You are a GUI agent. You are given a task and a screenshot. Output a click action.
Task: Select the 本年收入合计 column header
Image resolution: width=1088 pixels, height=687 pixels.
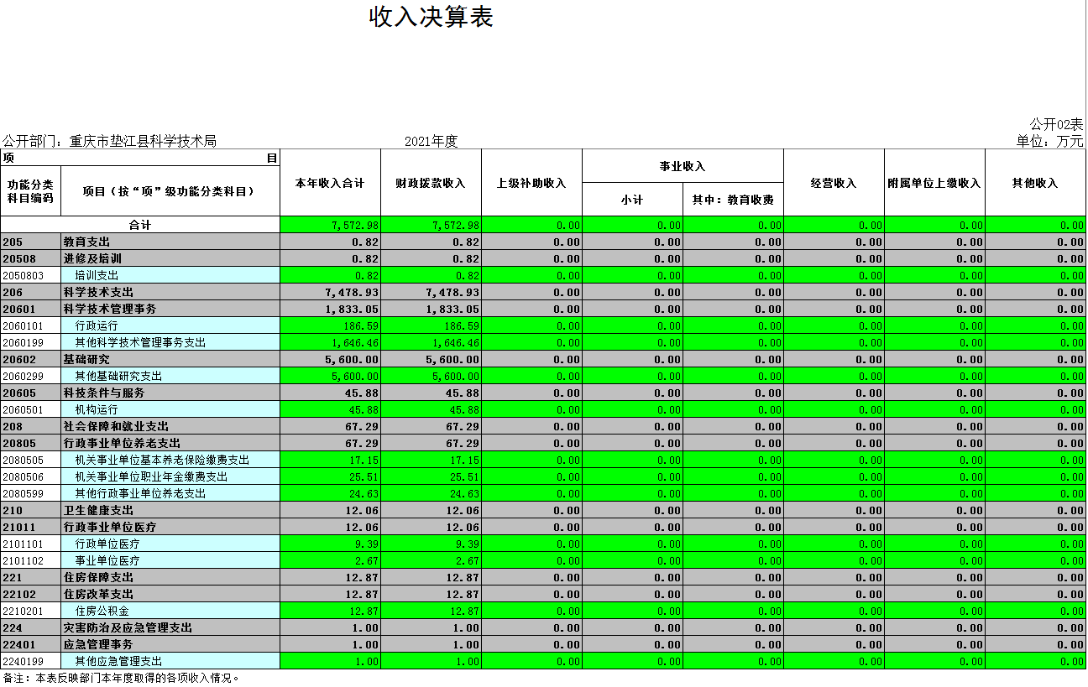(x=330, y=183)
